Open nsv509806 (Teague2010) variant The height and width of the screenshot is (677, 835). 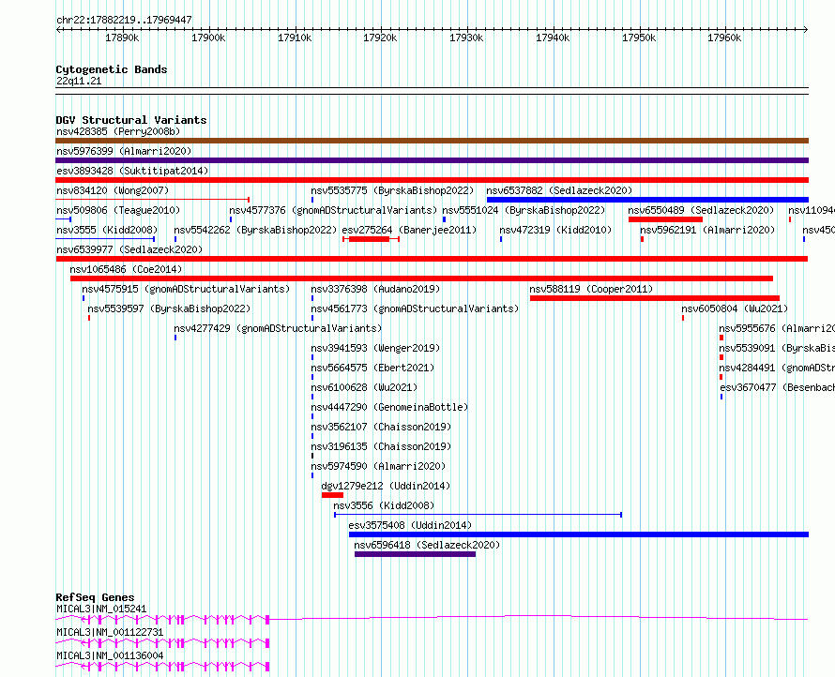tap(118, 210)
